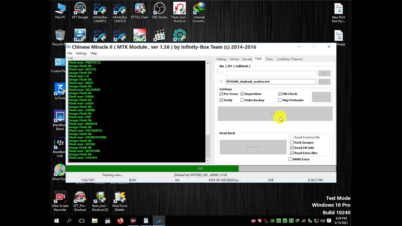Open the UserData / Forensic tab

tap(290, 59)
